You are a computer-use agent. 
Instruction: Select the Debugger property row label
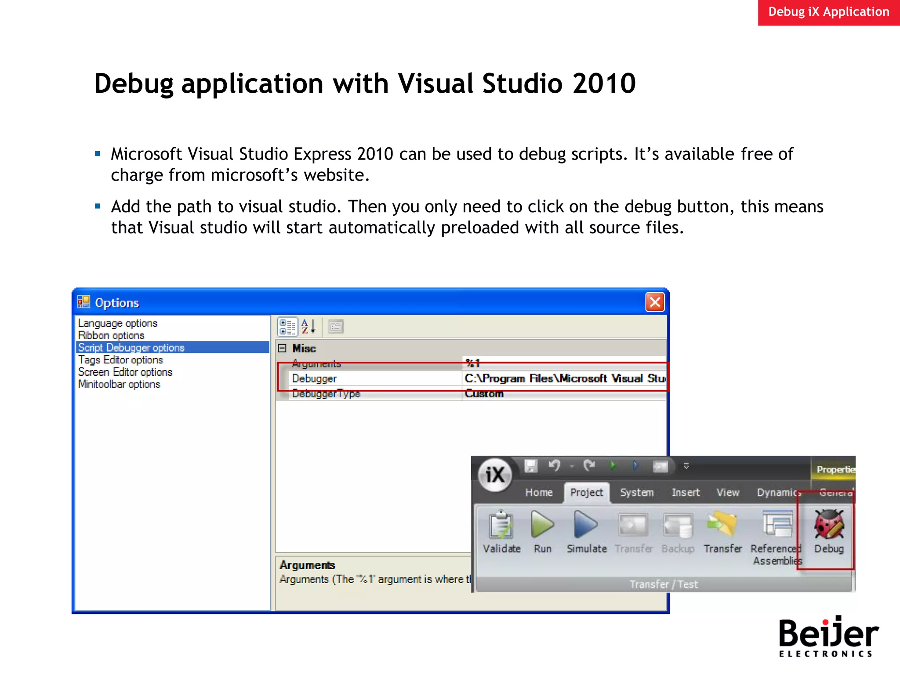coord(375,378)
